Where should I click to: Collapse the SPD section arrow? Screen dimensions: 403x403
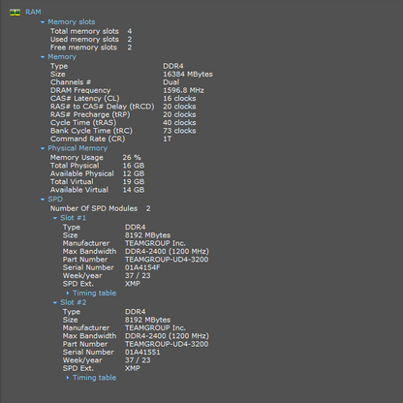click(x=43, y=200)
